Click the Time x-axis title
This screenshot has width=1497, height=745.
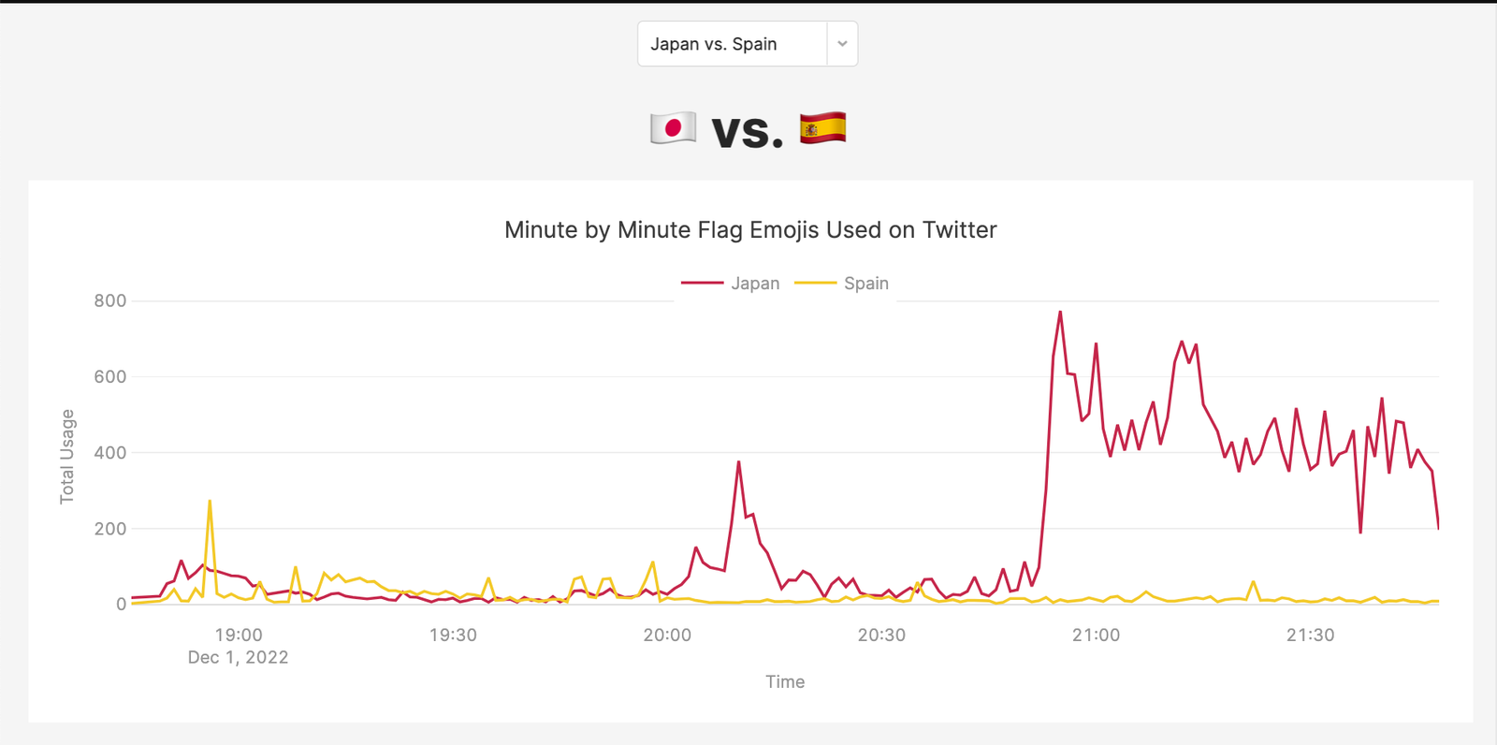(785, 682)
